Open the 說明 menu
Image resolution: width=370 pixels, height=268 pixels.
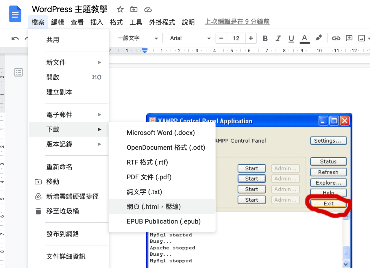(x=188, y=22)
